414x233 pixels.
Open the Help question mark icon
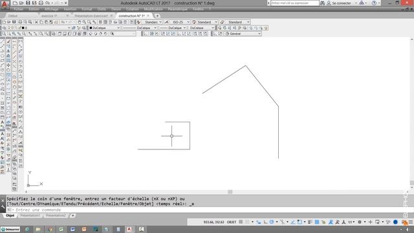point(374,3)
